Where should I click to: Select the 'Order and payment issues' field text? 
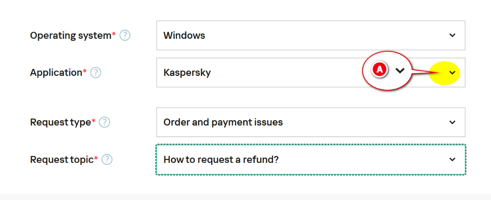coord(223,122)
